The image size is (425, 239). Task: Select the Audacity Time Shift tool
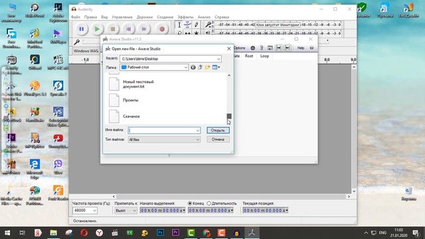click(x=187, y=33)
